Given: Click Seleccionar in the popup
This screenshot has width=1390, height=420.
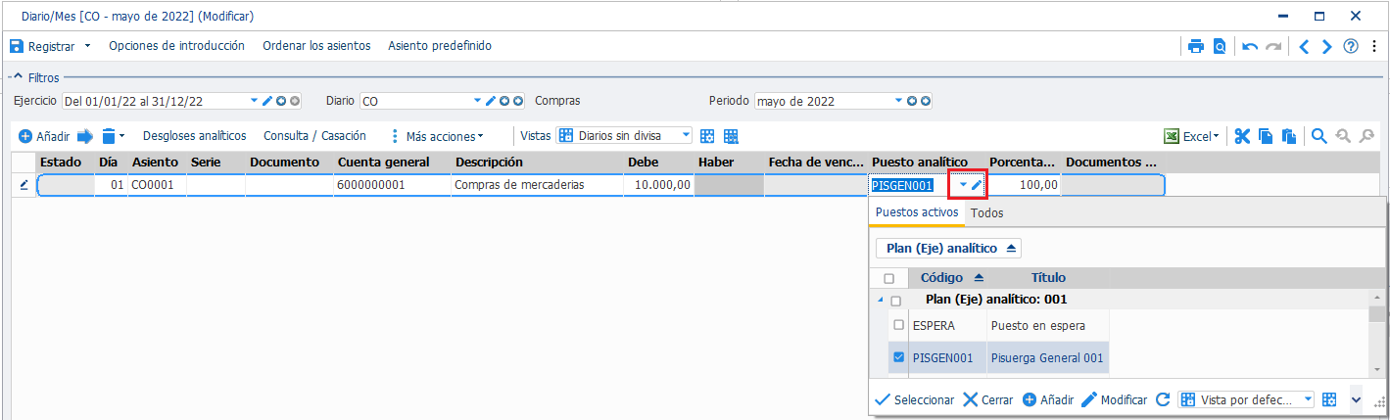Looking at the screenshot, I should 915,399.
